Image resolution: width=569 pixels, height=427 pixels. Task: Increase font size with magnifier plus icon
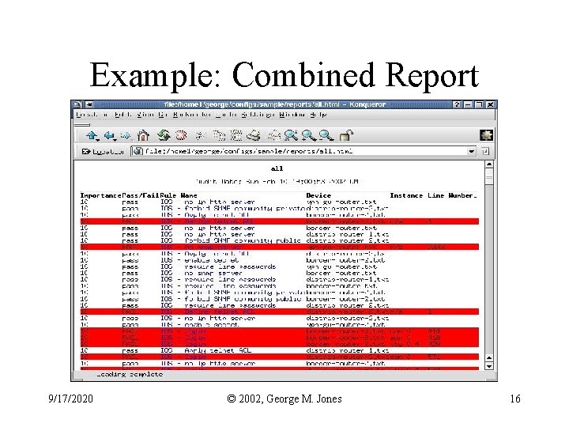[309, 135]
